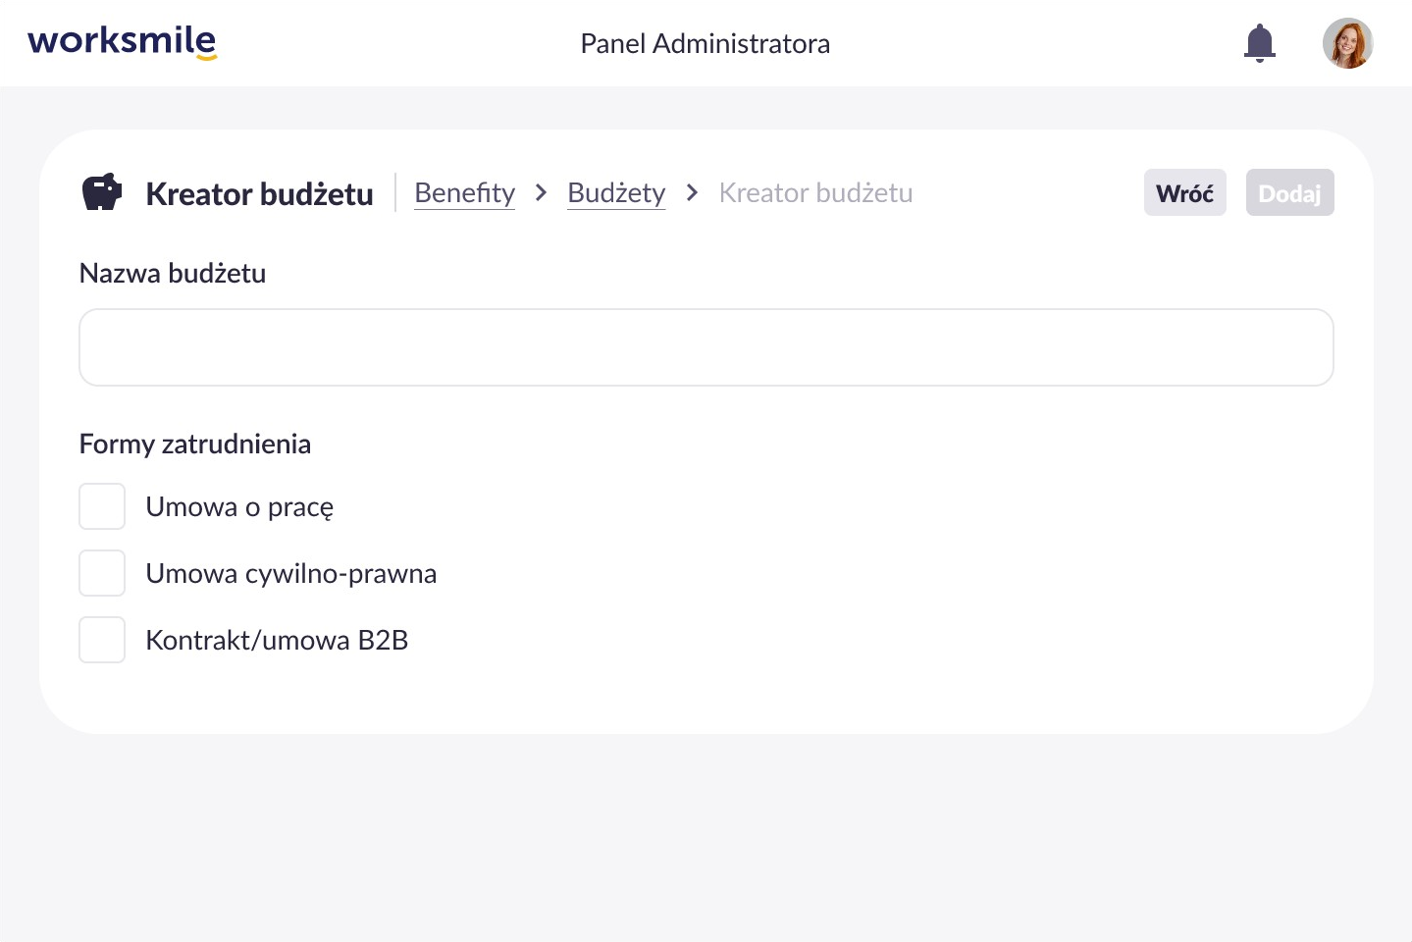Image resolution: width=1412 pixels, height=942 pixels.
Task: Check the Umowa o pracę checkbox
Action: pos(102,506)
